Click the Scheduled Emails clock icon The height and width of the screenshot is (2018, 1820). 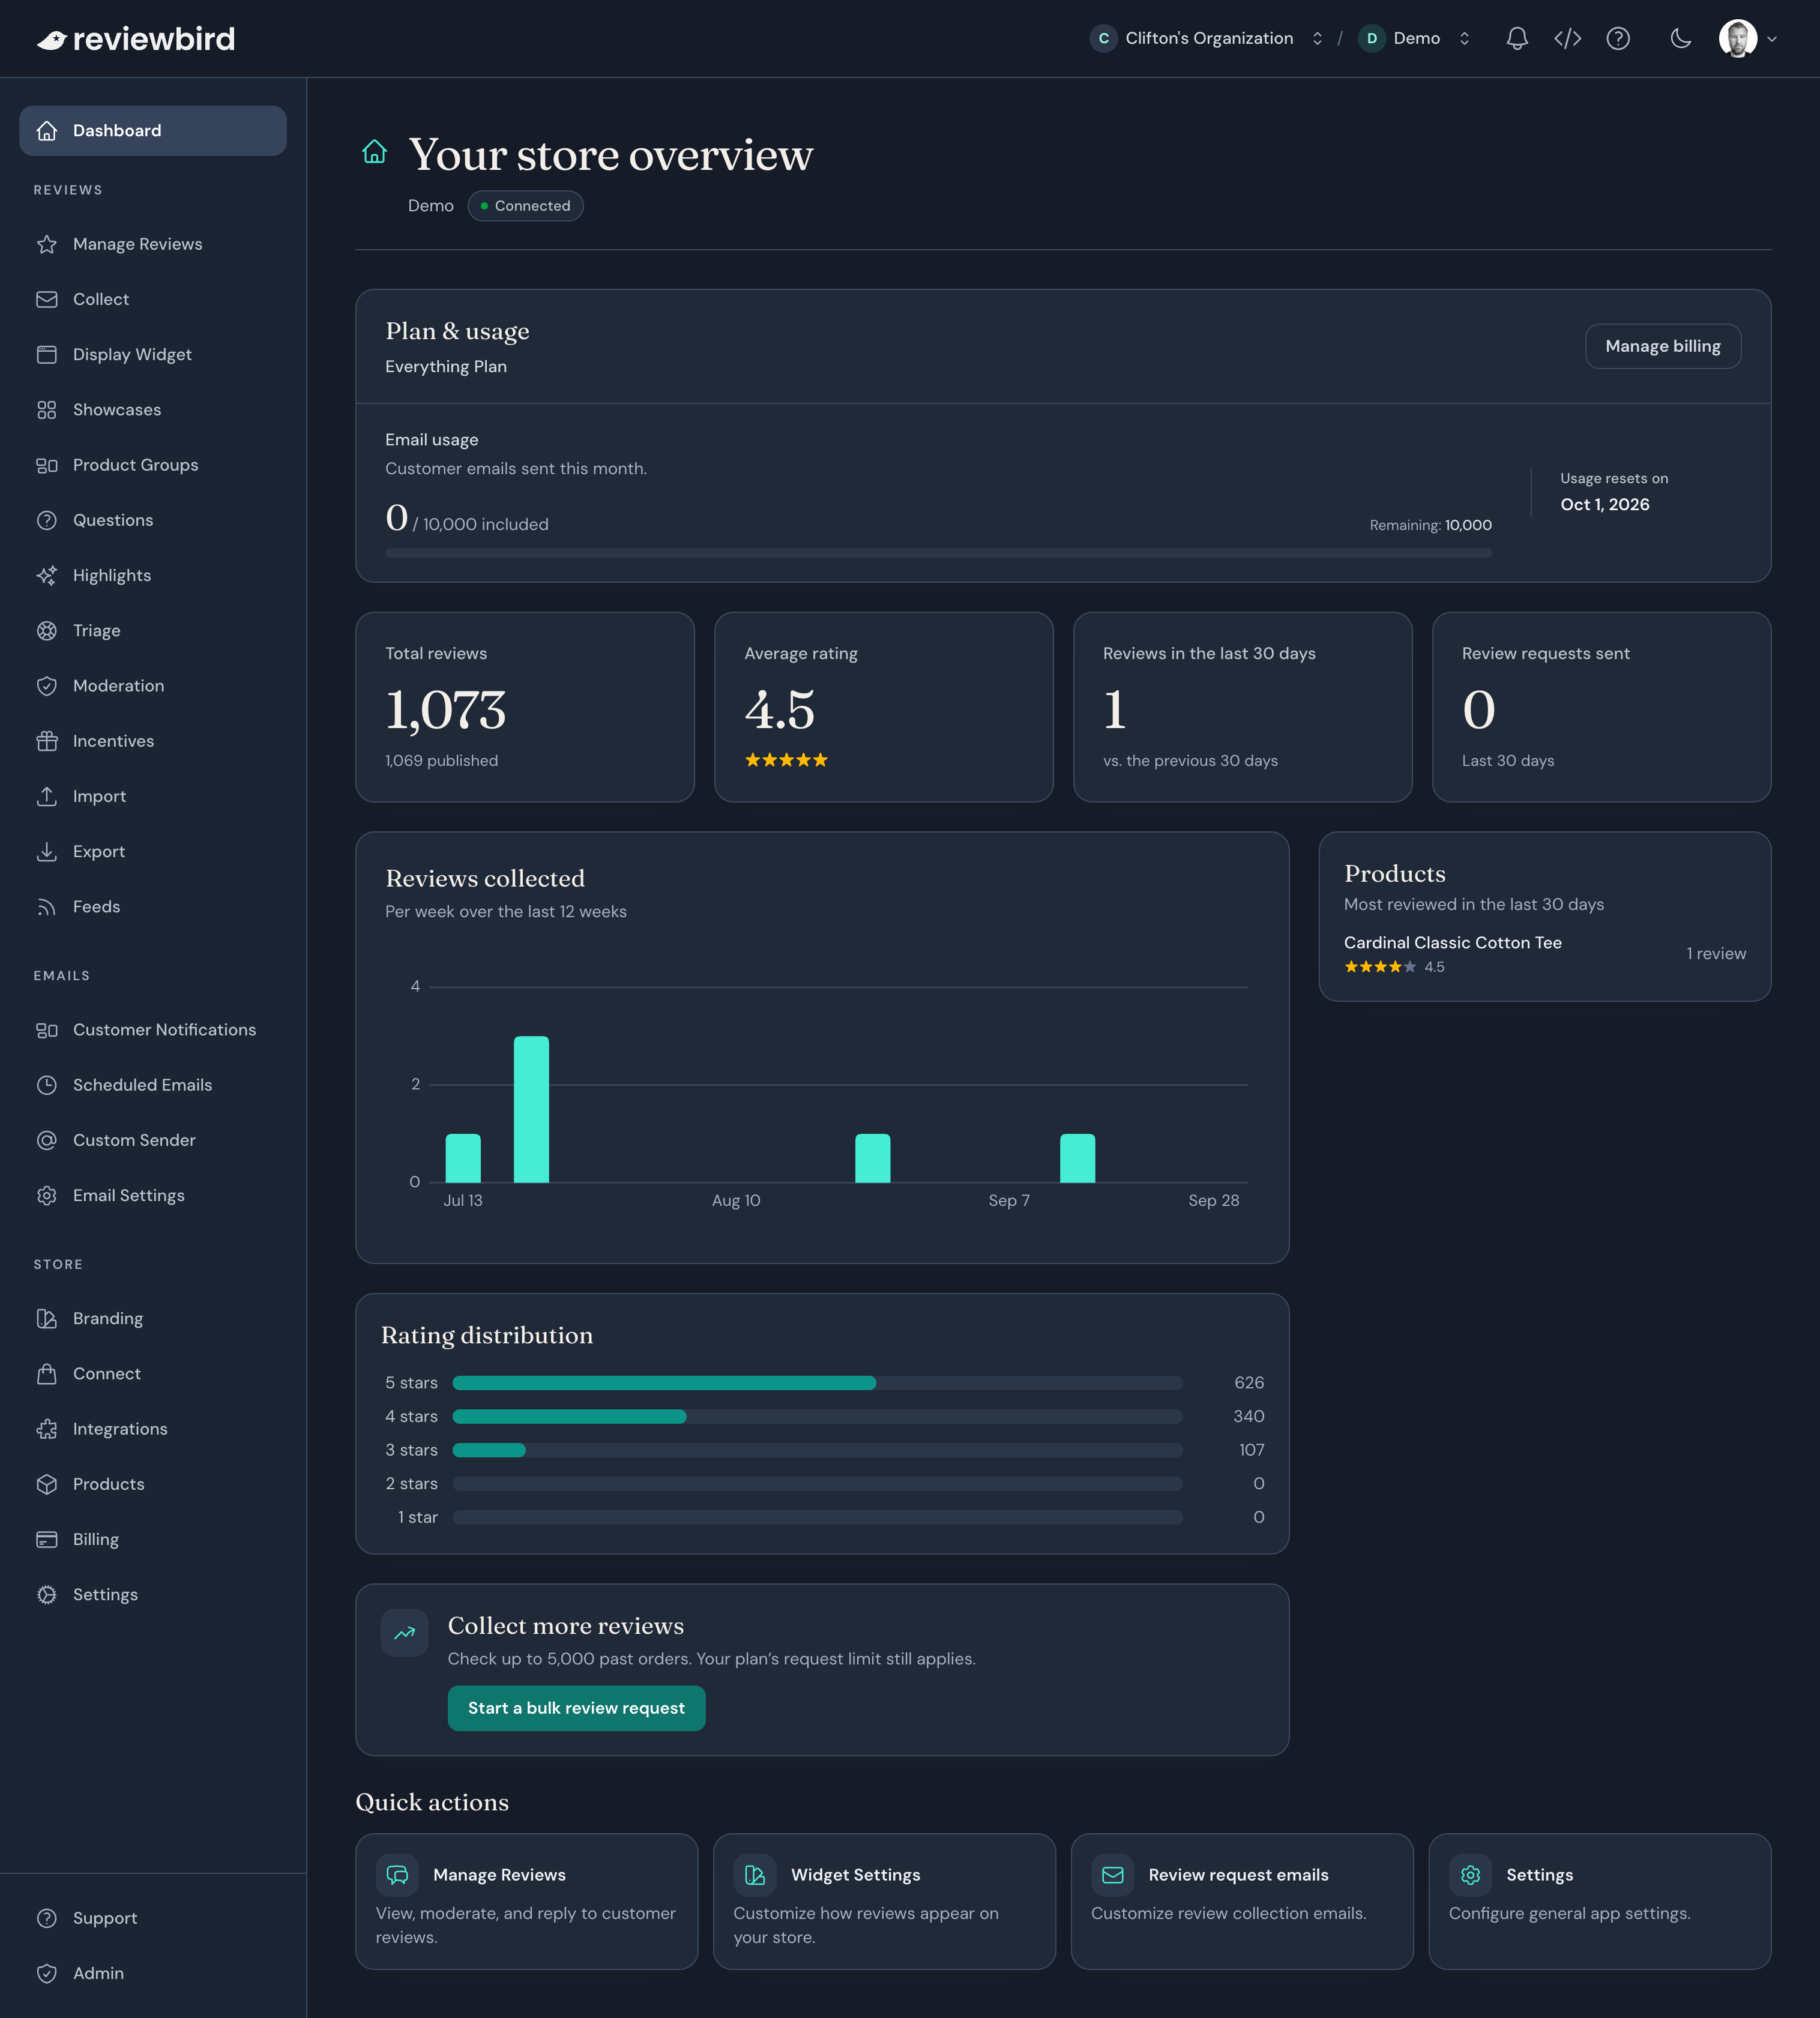[x=47, y=1085]
